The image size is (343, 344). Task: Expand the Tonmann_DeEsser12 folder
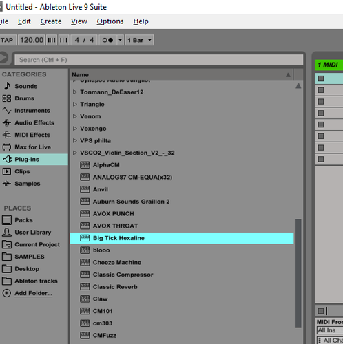click(74, 92)
